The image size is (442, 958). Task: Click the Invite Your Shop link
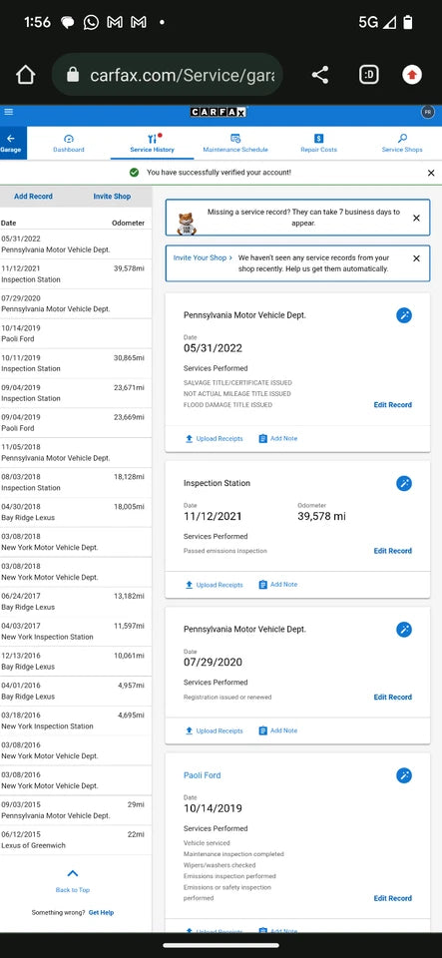(203, 257)
